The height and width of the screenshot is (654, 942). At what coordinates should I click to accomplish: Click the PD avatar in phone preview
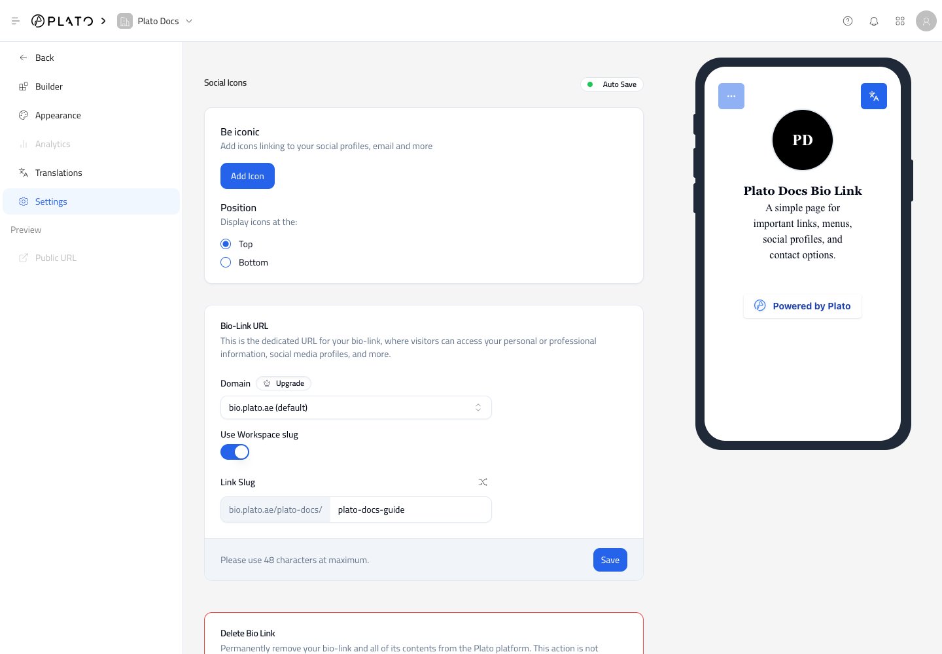click(803, 140)
